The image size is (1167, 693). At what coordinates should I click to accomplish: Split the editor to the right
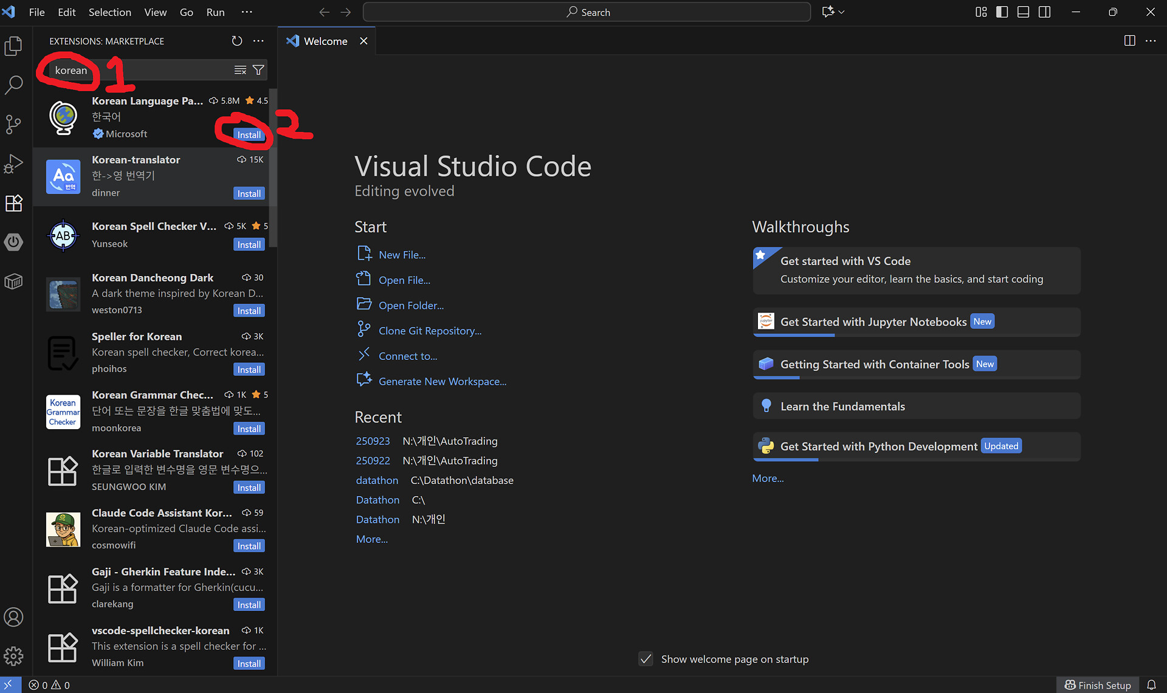1129,41
